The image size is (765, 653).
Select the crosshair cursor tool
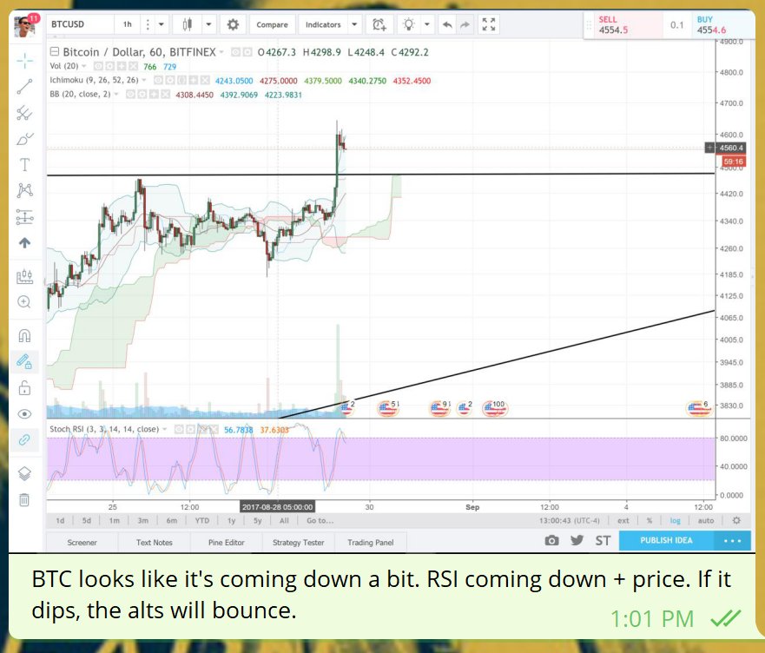(24, 61)
